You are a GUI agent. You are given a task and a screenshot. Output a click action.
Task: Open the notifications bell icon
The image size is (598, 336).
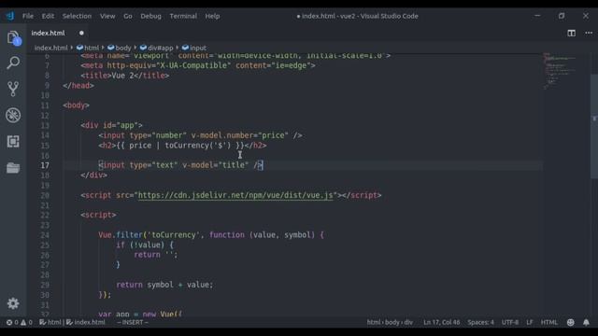coord(586,322)
